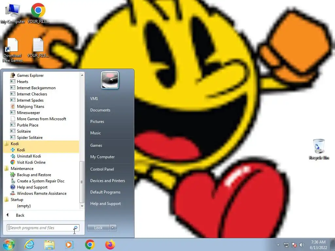The width and height of the screenshot is (335, 251).
Task: Open Help and Support in right pane
Action: click(105, 204)
